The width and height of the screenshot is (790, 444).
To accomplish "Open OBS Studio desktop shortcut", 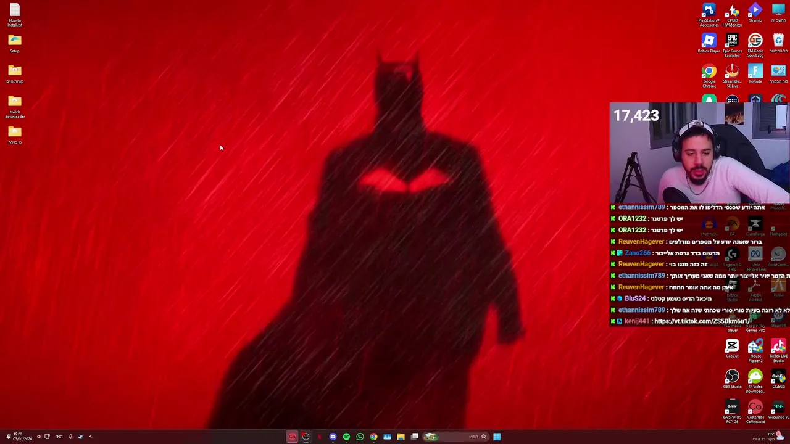I will pos(732,379).
